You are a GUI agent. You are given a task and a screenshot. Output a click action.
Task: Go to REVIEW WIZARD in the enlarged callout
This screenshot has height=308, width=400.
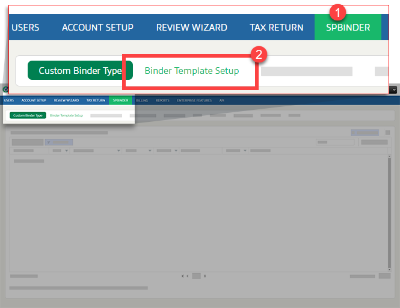point(192,27)
